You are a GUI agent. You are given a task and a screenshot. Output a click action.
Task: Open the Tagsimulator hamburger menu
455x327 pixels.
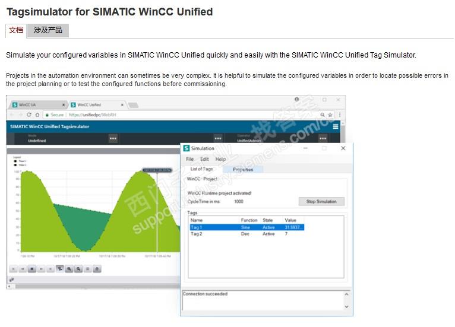pos(336,126)
